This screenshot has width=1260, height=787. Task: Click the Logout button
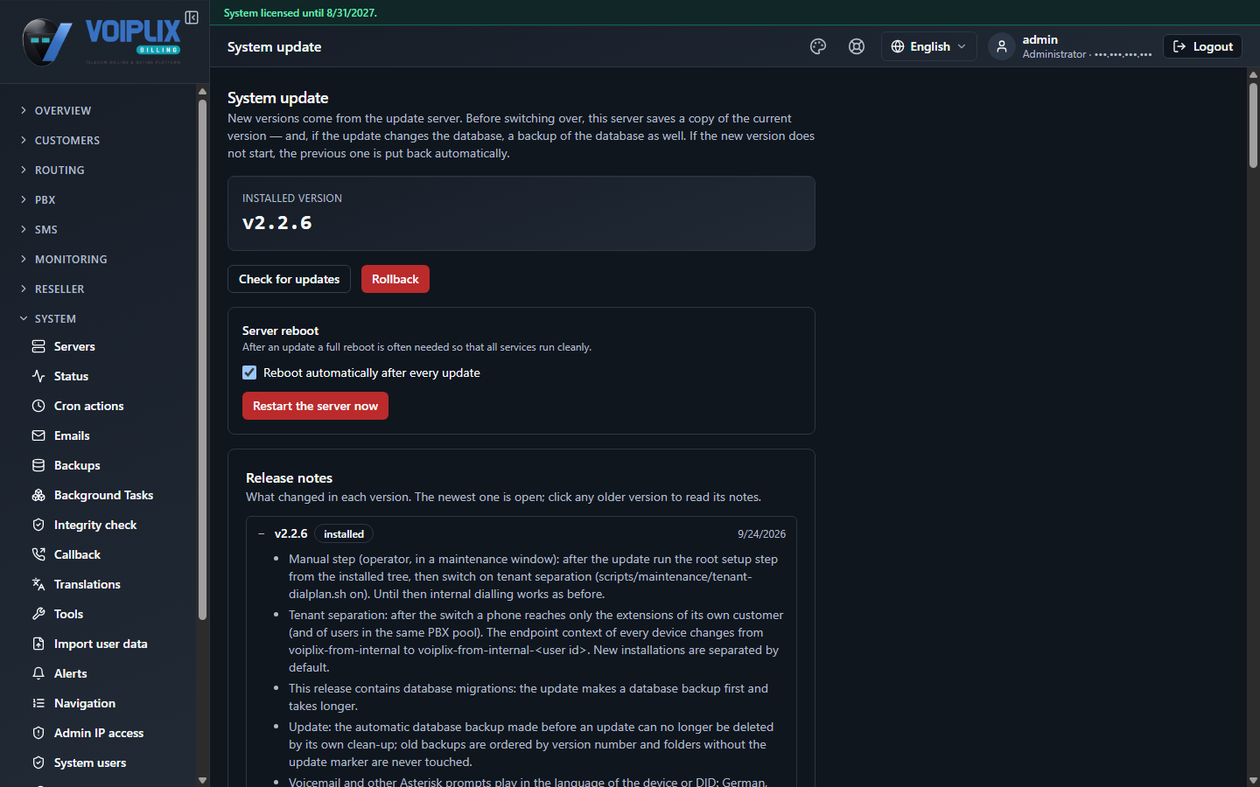pyautogui.click(x=1202, y=46)
